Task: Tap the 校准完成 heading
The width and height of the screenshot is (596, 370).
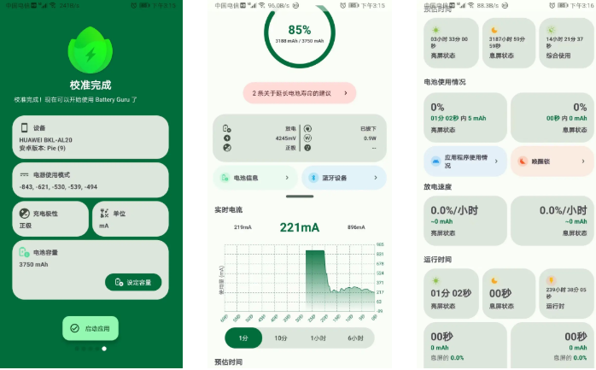Action: coord(91,85)
